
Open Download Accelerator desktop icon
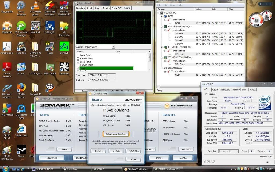tap(50, 8)
